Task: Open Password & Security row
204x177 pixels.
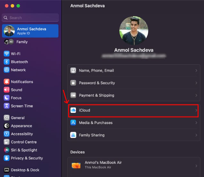Action: 134,83
